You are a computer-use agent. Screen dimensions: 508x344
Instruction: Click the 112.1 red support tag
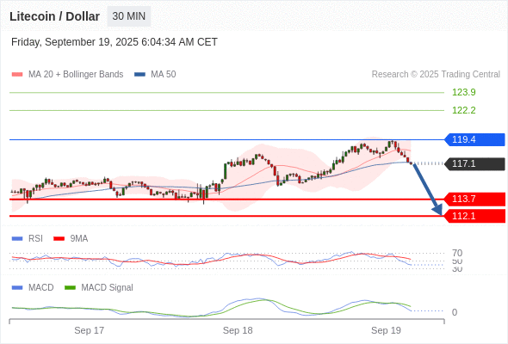click(x=474, y=216)
